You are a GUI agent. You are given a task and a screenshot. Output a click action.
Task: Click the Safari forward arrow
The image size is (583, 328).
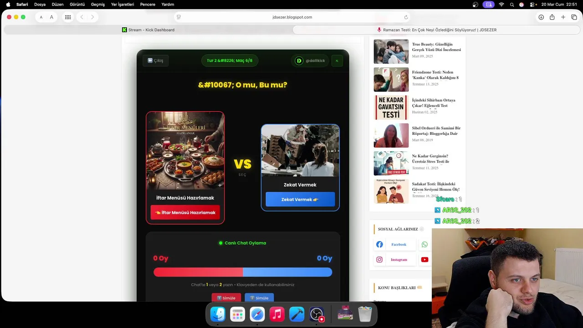(x=92, y=17)
